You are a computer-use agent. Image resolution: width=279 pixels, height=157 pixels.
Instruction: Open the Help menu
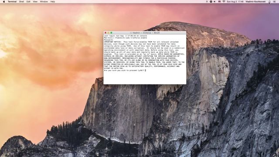(53, 2)
